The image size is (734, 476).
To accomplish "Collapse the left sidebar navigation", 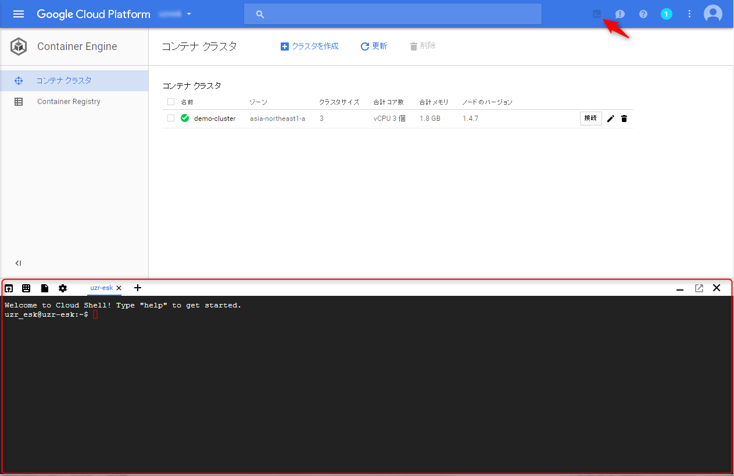I will coord(19,263).
